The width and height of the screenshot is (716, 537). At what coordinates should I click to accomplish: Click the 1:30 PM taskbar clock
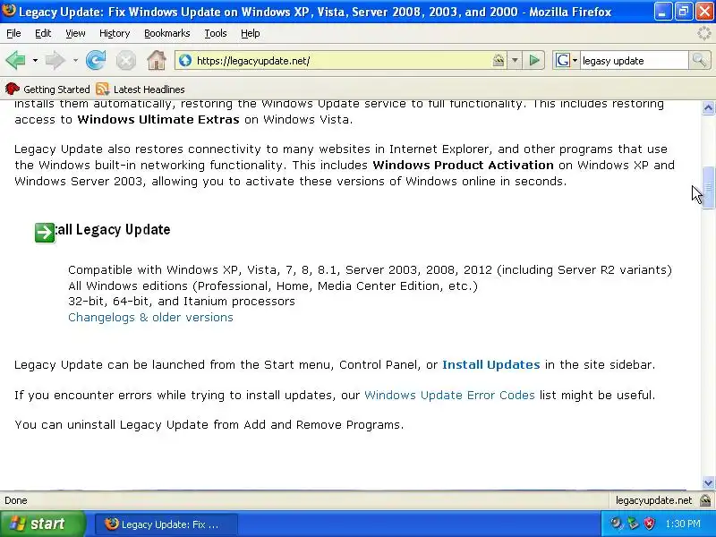(683, 524)
